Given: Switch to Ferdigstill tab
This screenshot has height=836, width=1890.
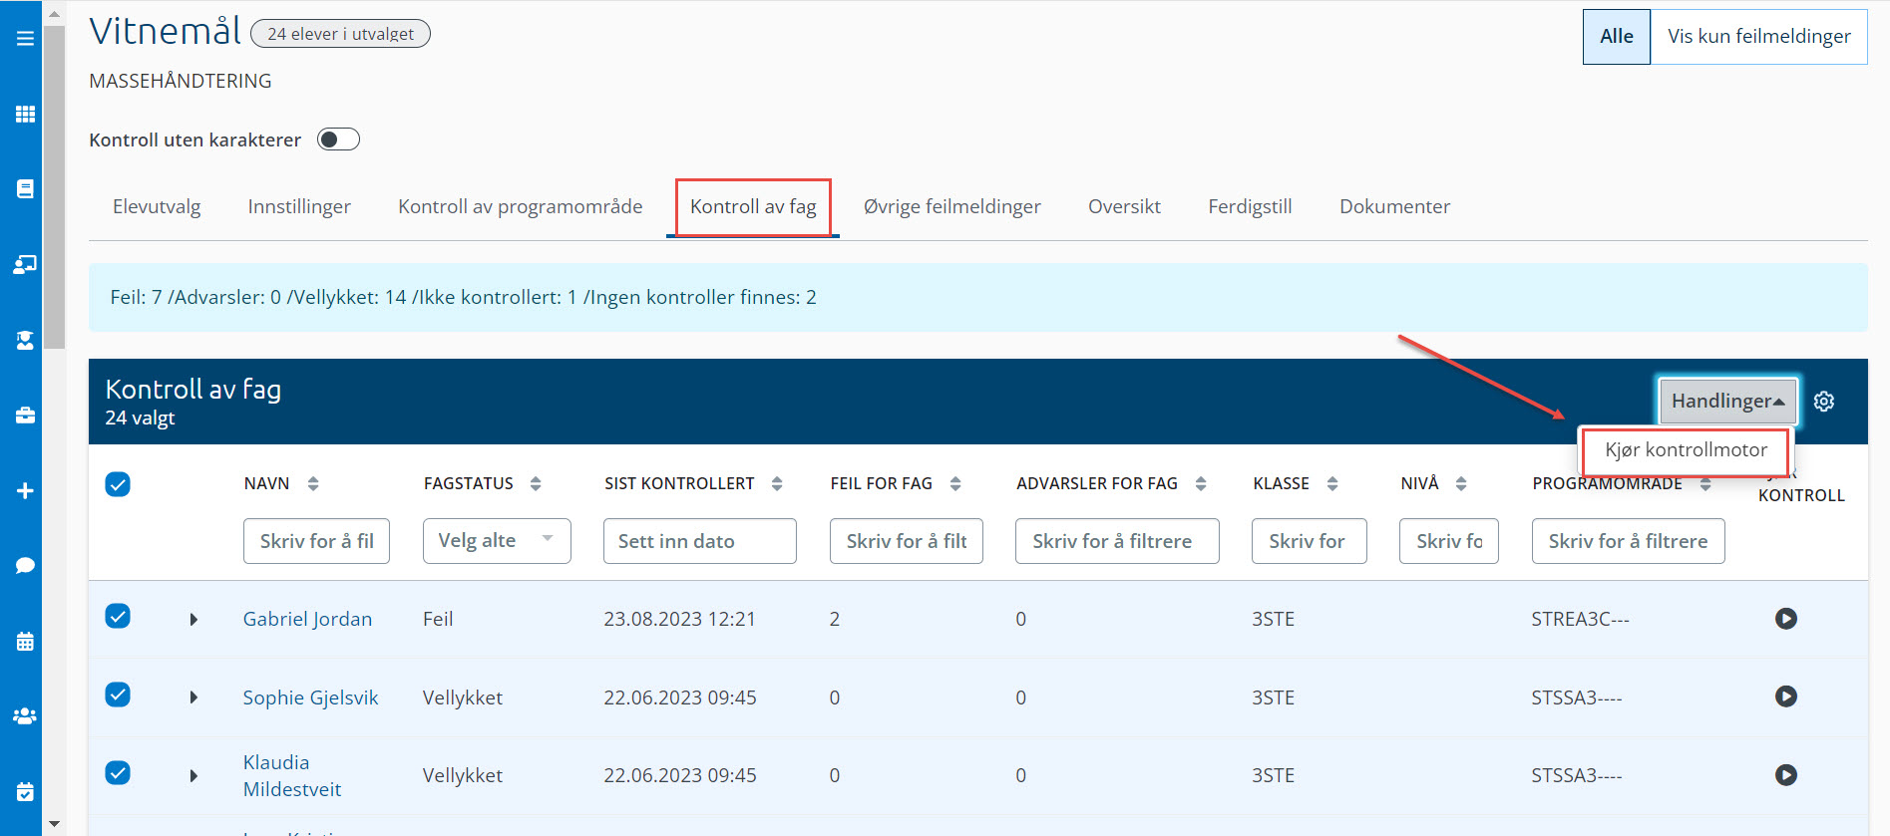Looking at the screenshot, I should 1250,206.
